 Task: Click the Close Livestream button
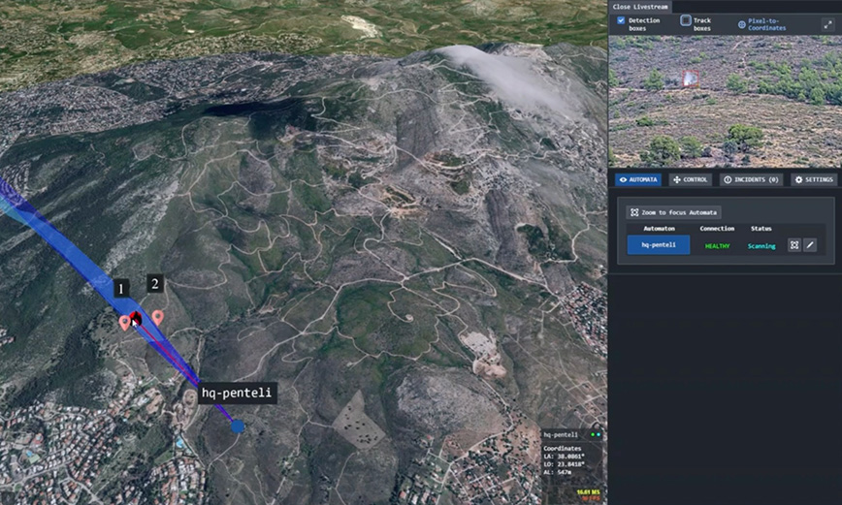click(640, 6)
